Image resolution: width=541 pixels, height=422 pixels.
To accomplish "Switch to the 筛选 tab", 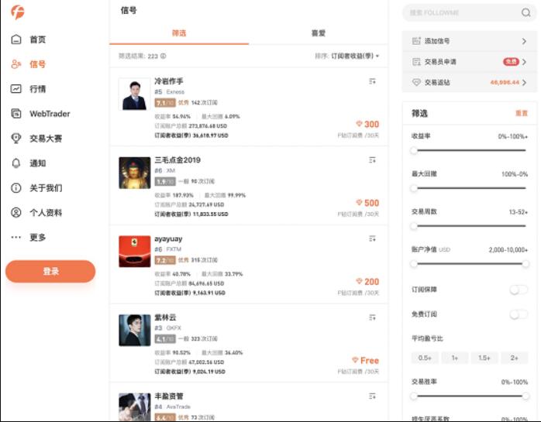I will click(x=179, y=33).
